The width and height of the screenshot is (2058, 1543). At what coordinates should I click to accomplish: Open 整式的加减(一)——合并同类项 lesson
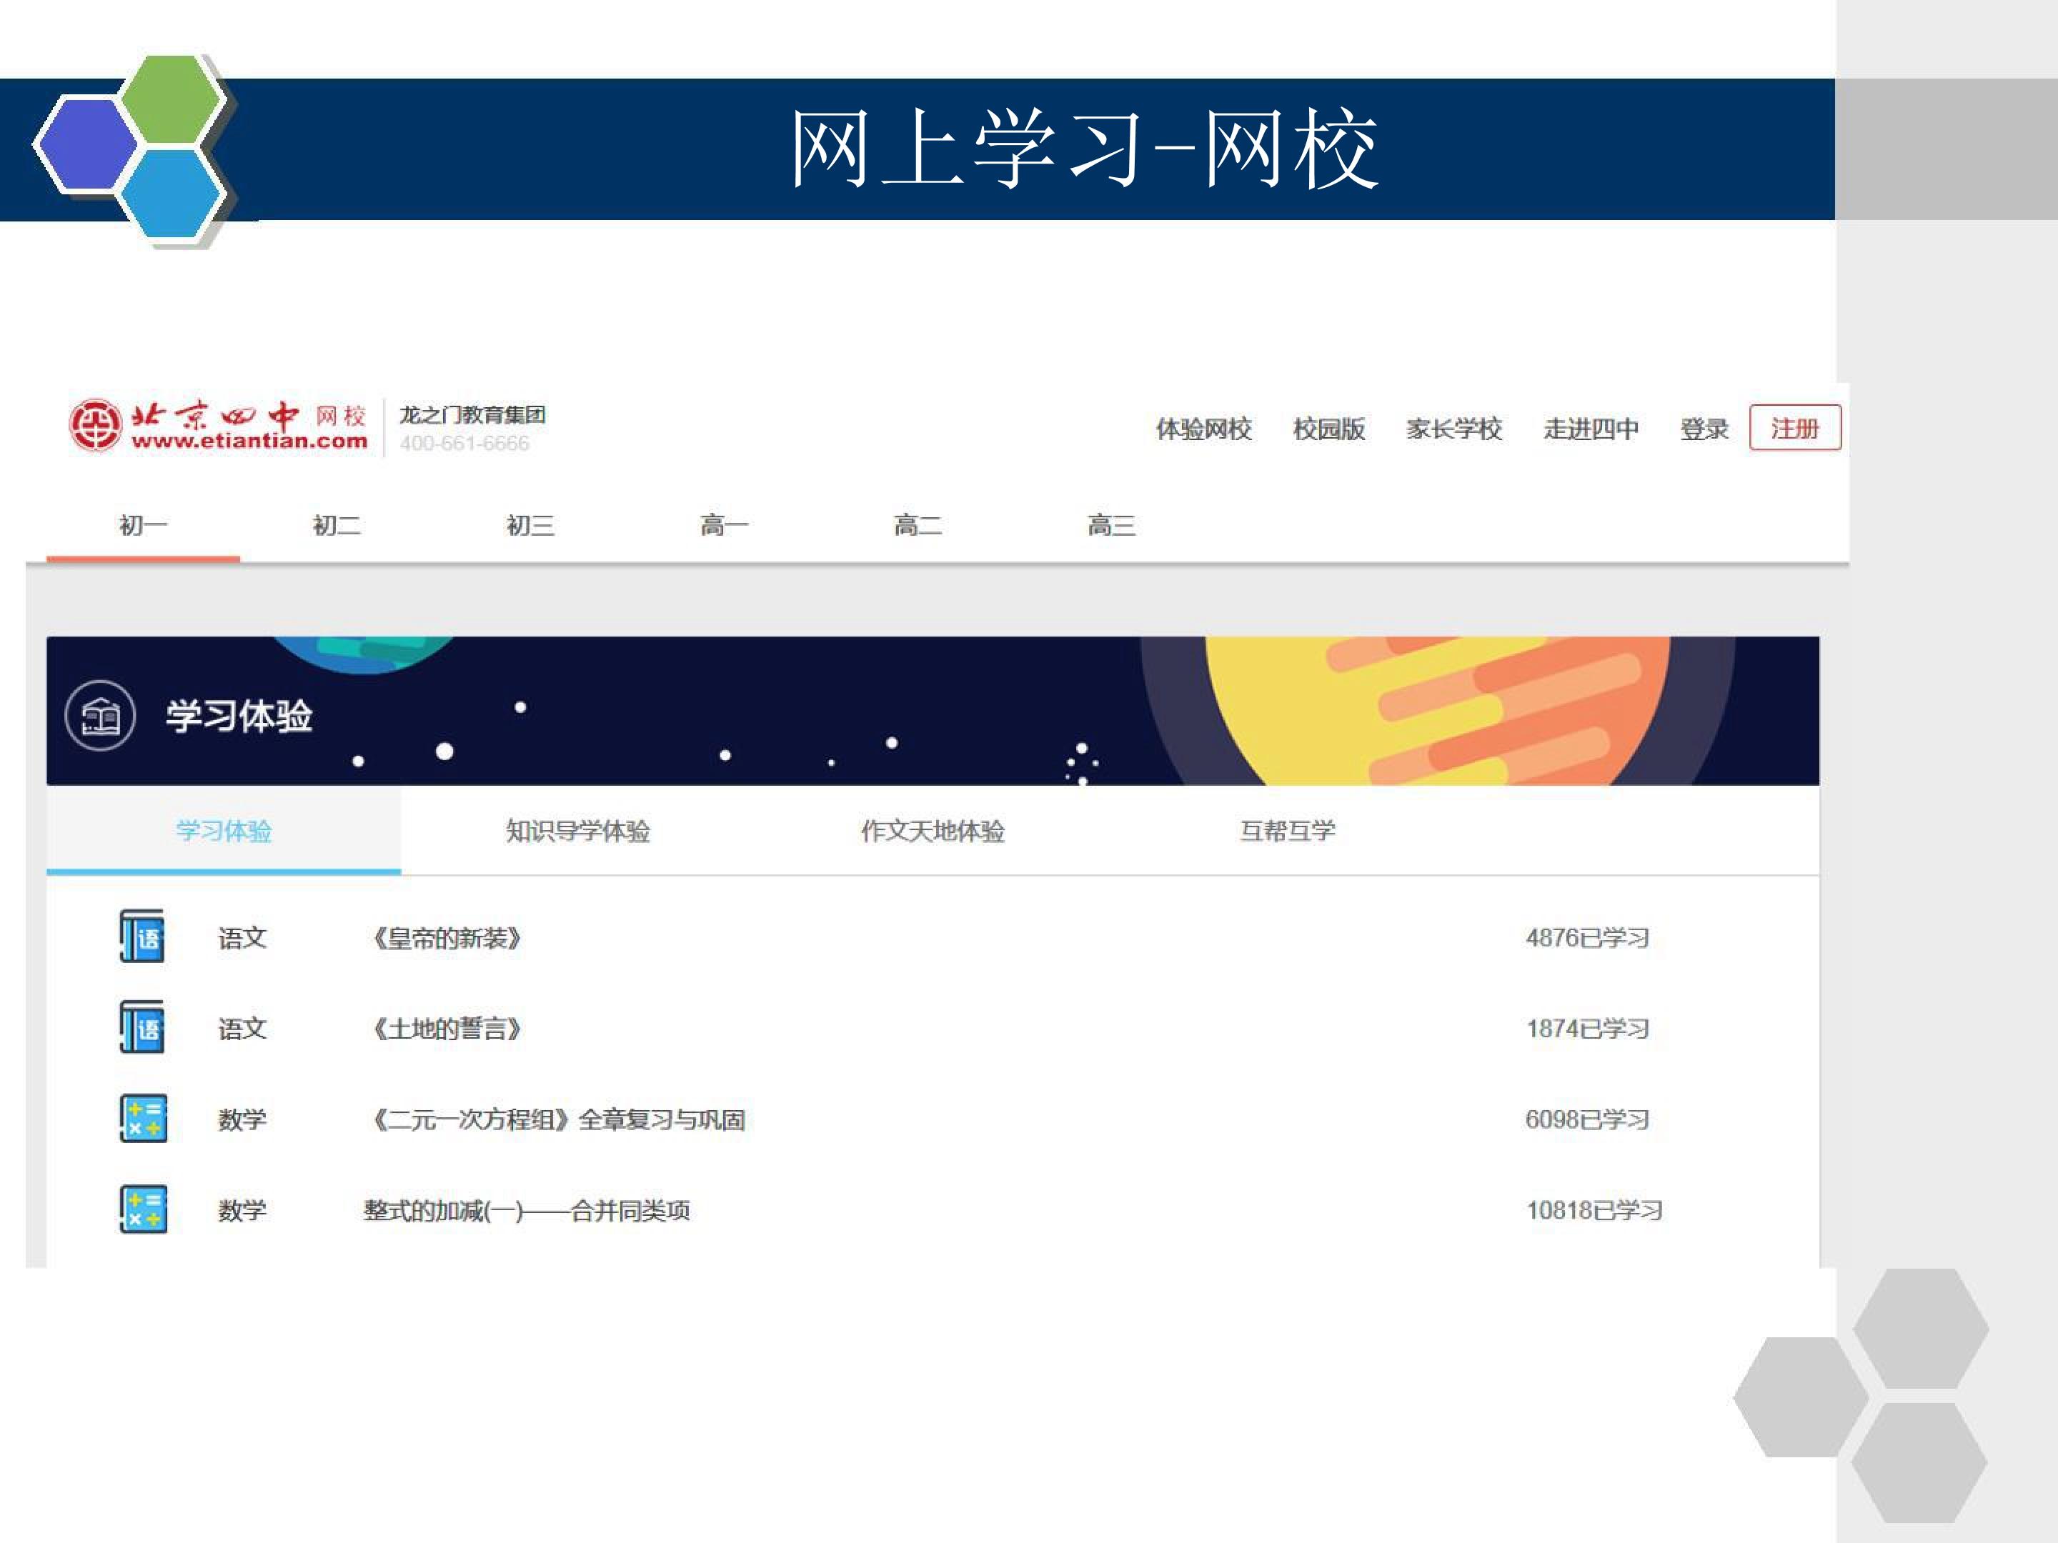click(x=527, y=1211)
